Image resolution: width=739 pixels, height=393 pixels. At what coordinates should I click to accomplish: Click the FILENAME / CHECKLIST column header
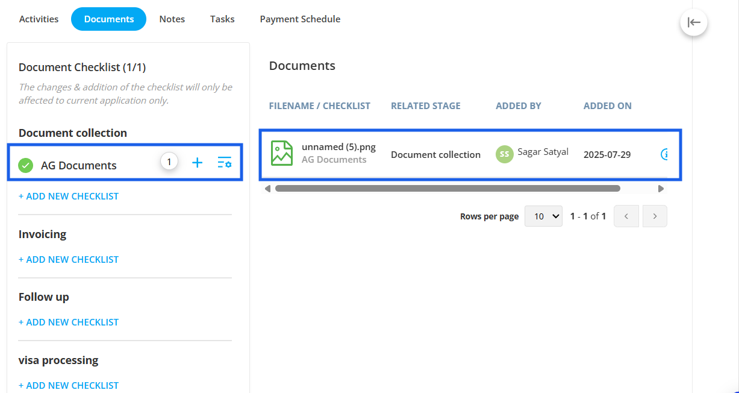pos(320,105)
